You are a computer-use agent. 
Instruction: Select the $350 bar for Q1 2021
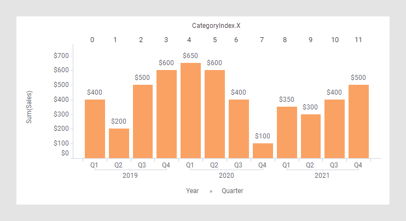(287, 132)
